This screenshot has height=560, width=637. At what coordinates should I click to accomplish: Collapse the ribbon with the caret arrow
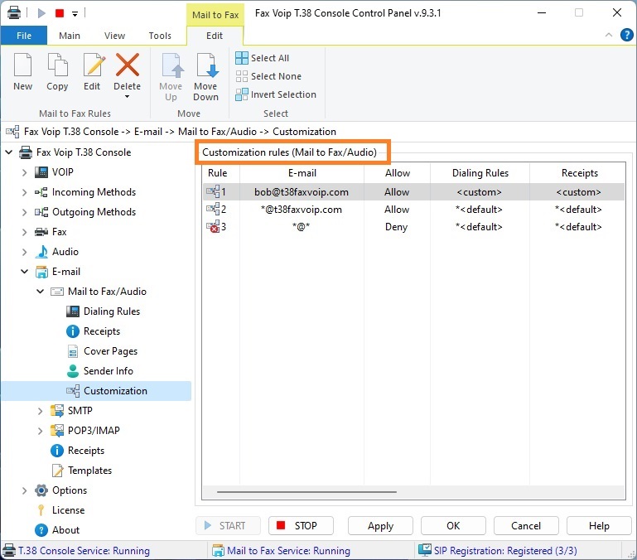[609, 35]
